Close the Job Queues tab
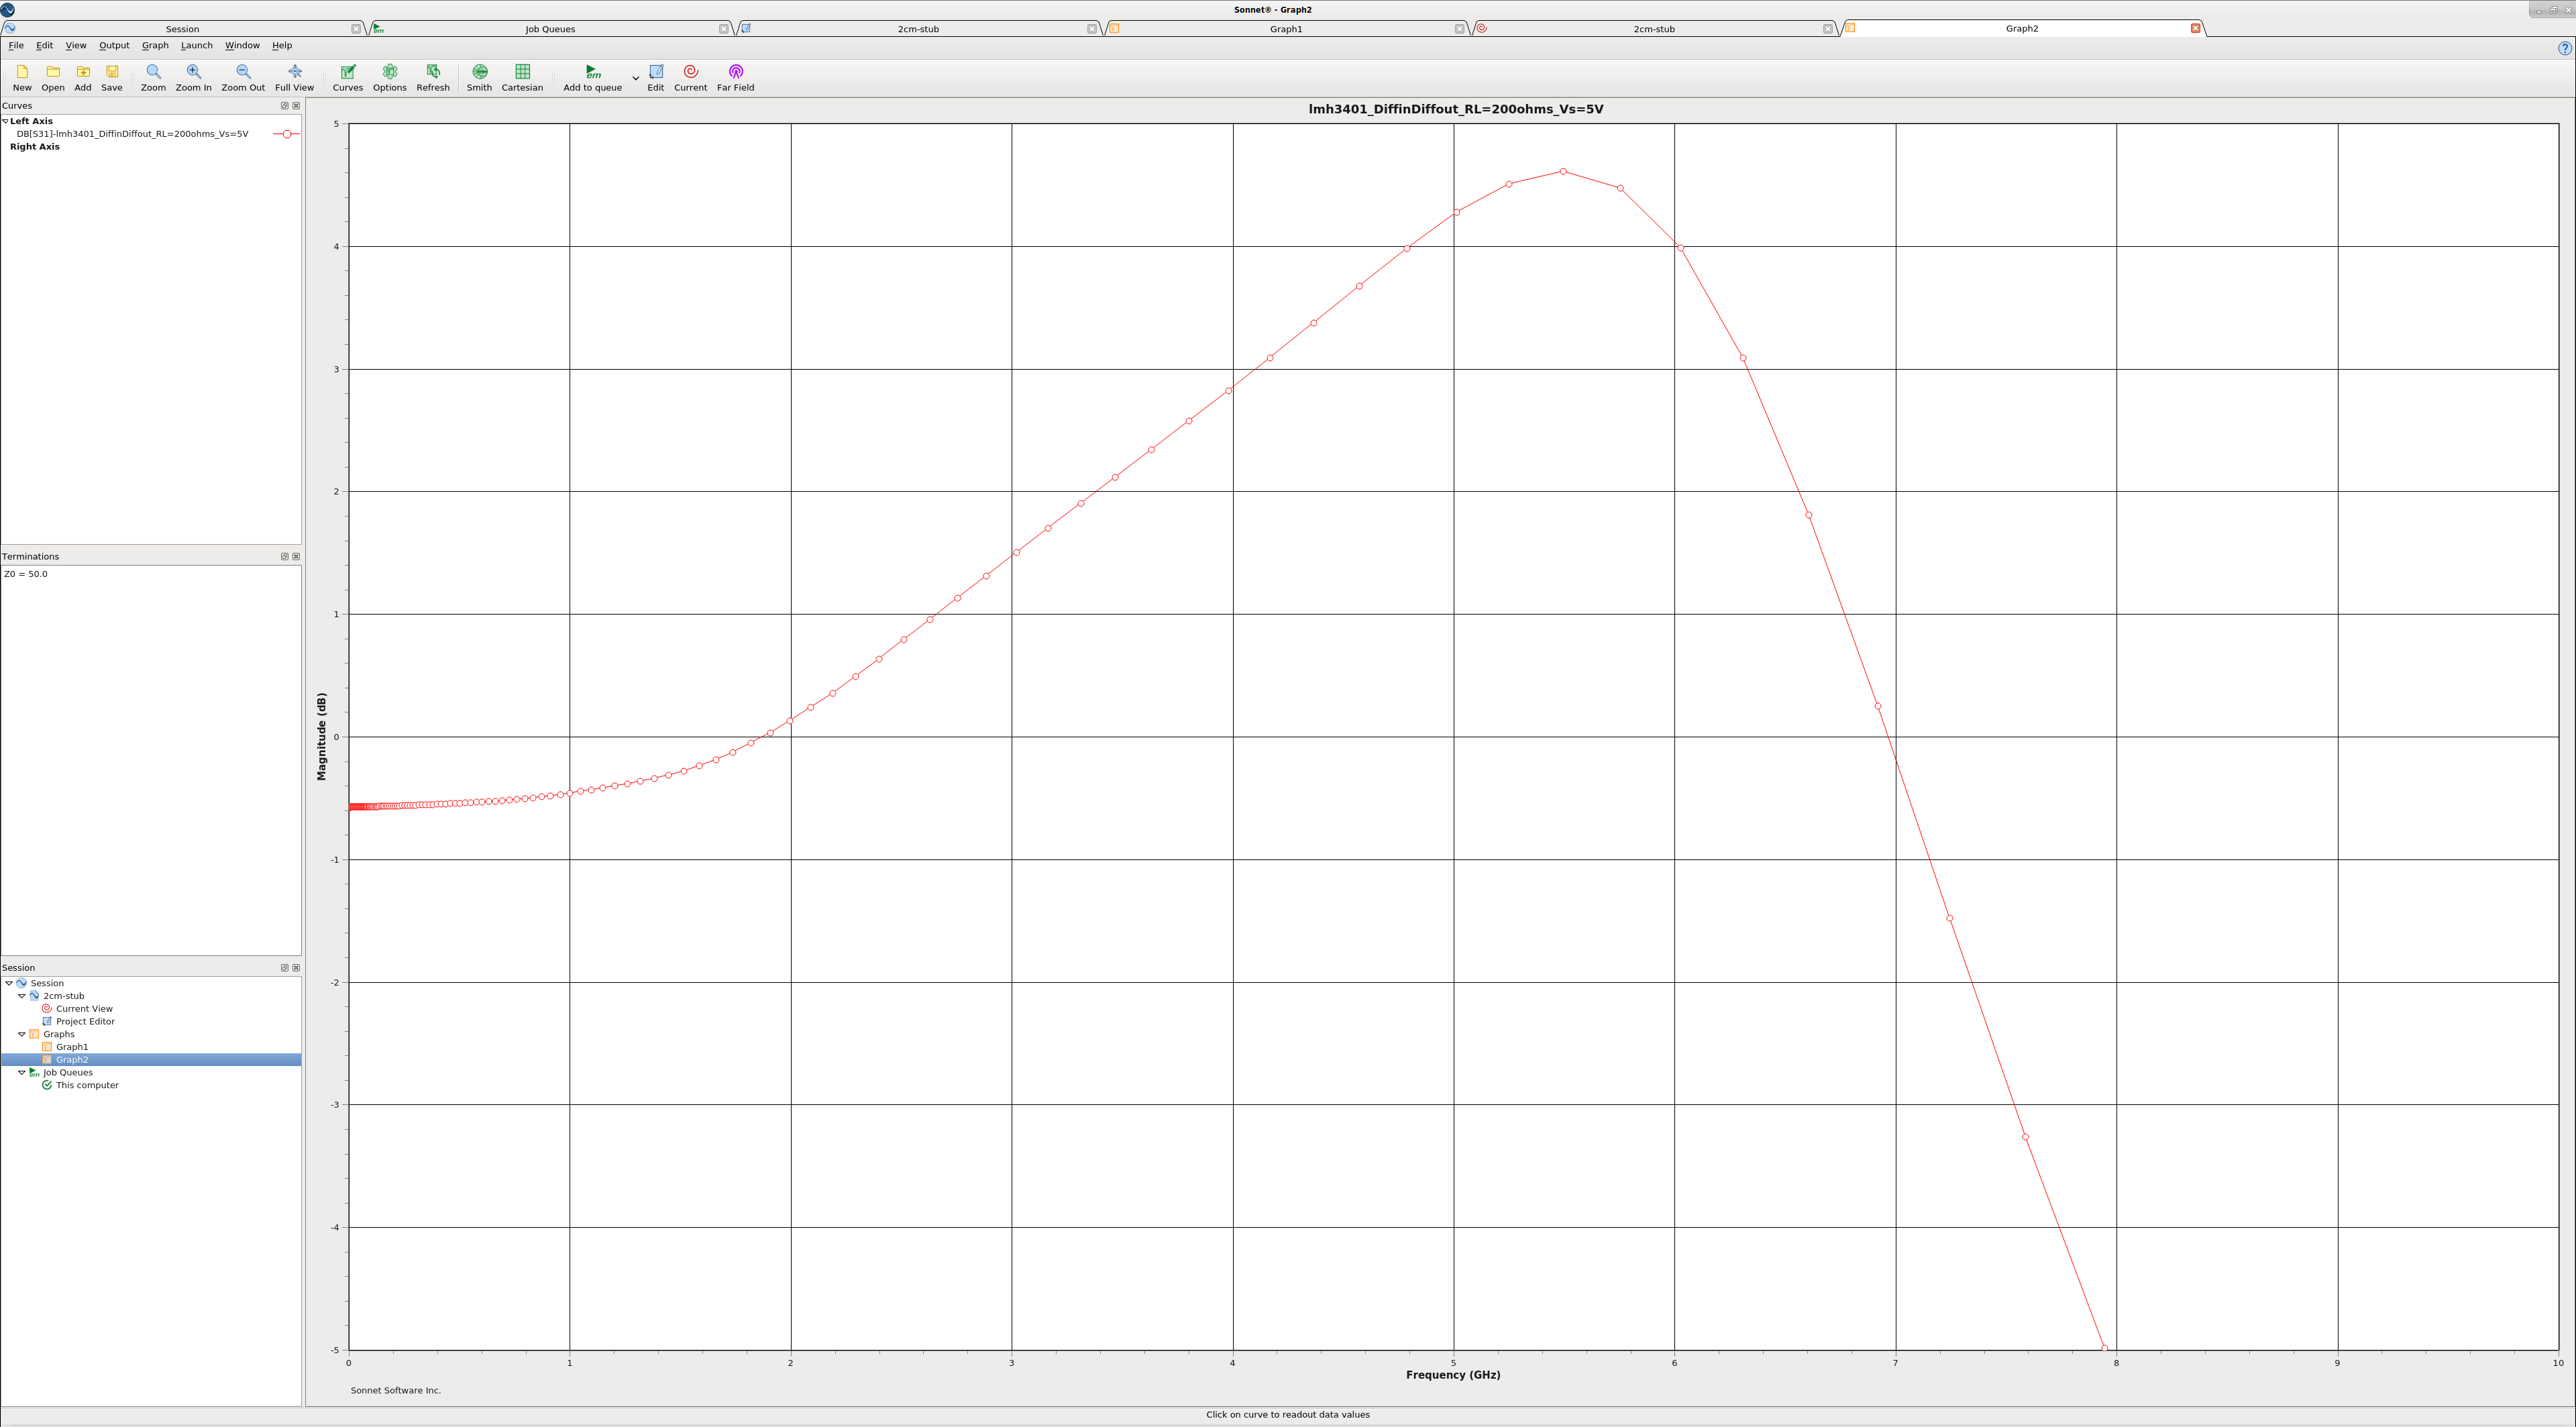 (x=723, y=29)
